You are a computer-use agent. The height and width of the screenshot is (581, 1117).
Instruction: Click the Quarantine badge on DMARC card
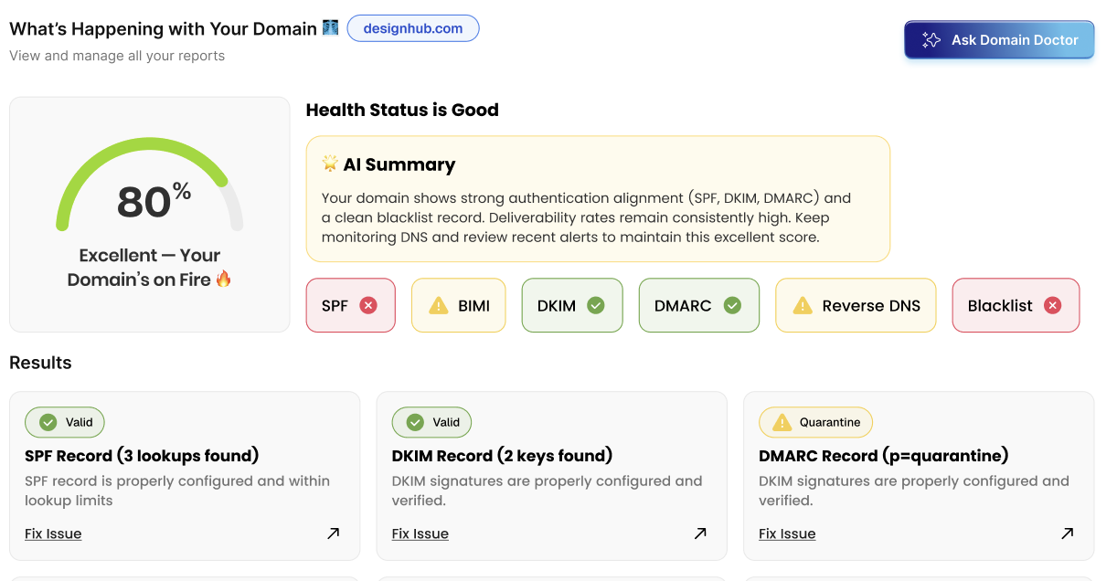tap(815, 422)
